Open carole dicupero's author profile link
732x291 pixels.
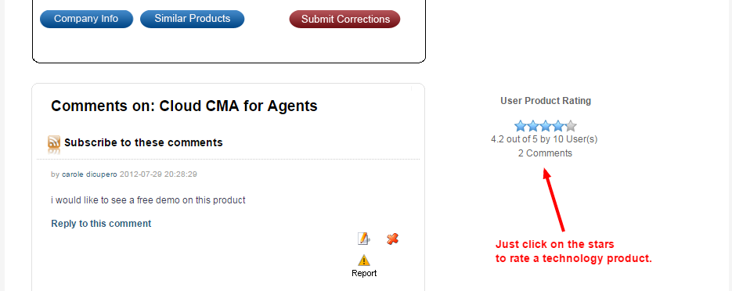click(x=89, y=174)
